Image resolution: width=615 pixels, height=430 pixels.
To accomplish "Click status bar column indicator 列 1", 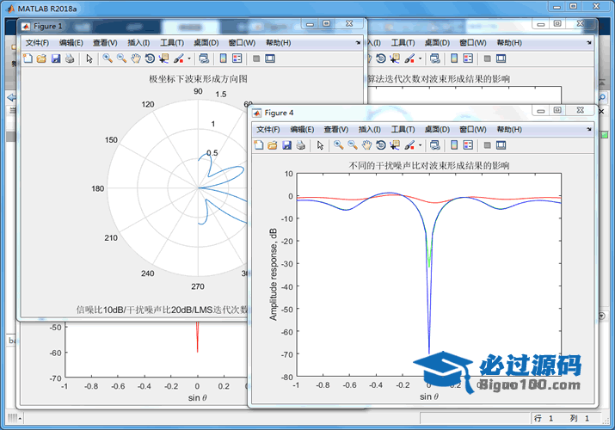I will point(580,418).
